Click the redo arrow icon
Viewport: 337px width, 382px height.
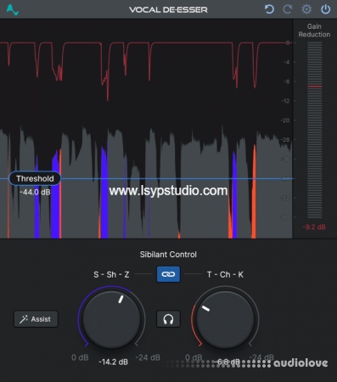(x=288, y=9)
